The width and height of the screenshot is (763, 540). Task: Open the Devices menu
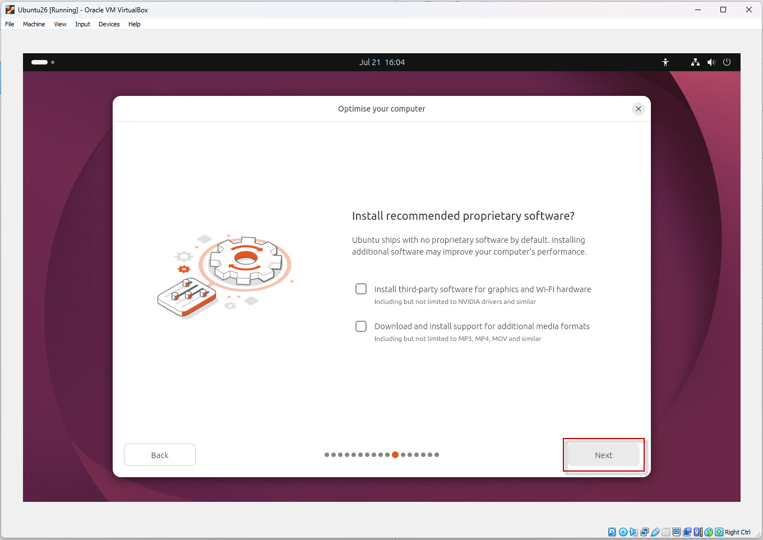click(109, 24)
